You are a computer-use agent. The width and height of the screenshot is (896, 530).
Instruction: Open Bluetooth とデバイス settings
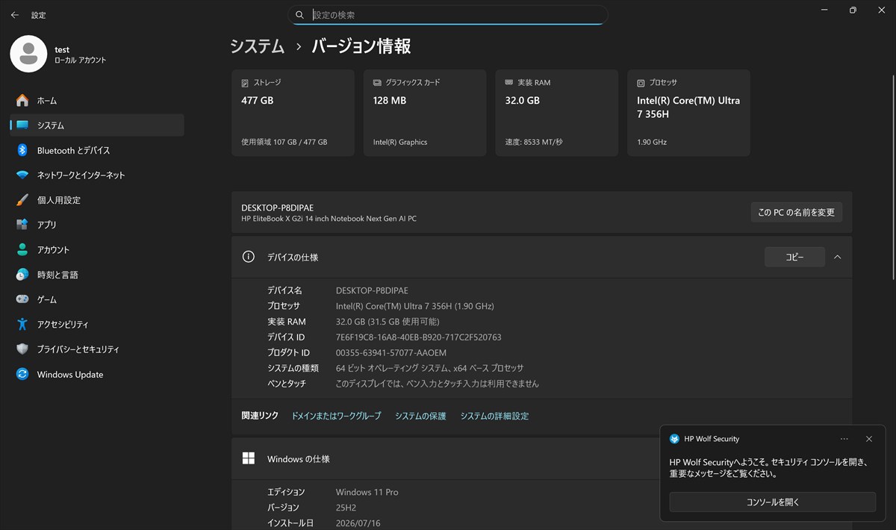[97, 150]
